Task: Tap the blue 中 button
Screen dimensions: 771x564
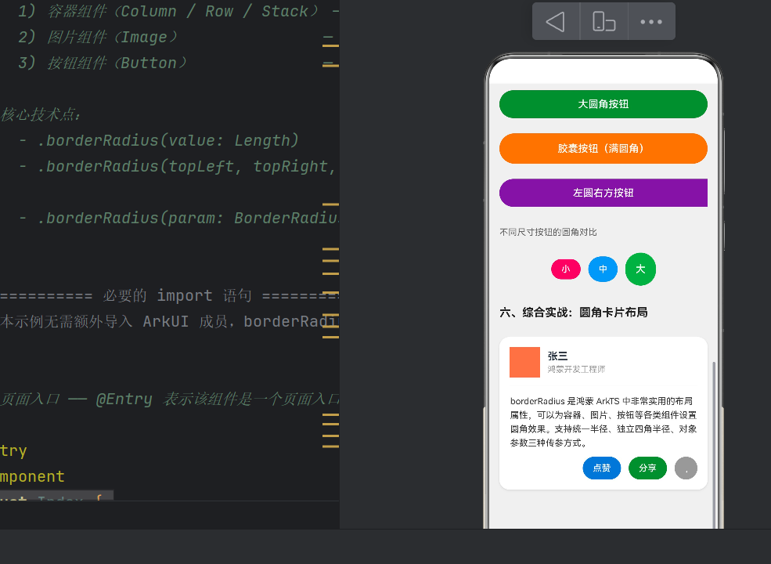Action: pos(603,269)
